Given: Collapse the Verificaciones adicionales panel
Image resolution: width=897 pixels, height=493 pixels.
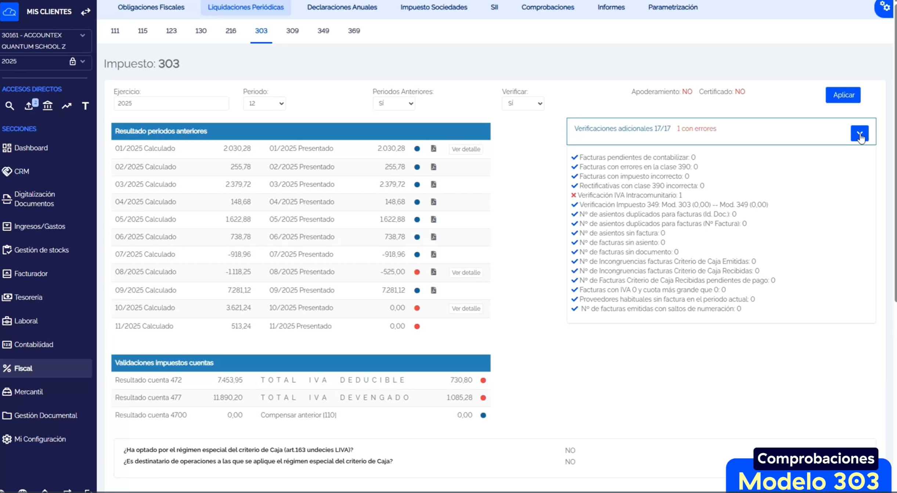Looking at the screenshot, I should click(x=859, y=133).
